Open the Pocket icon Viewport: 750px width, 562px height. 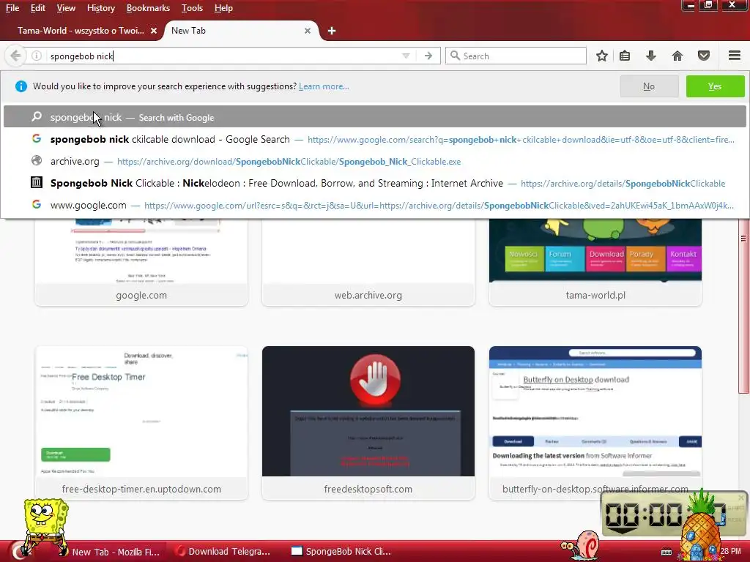704,56
